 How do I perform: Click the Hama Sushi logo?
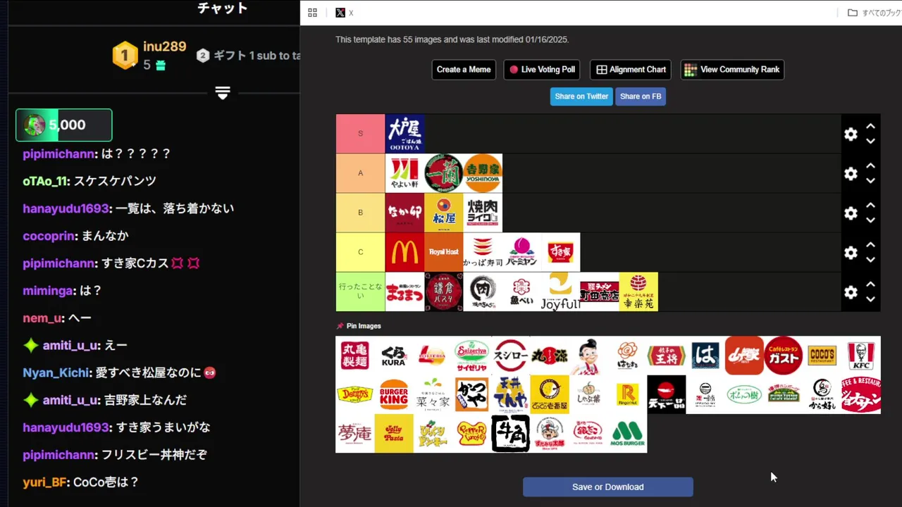click(705, 356)
